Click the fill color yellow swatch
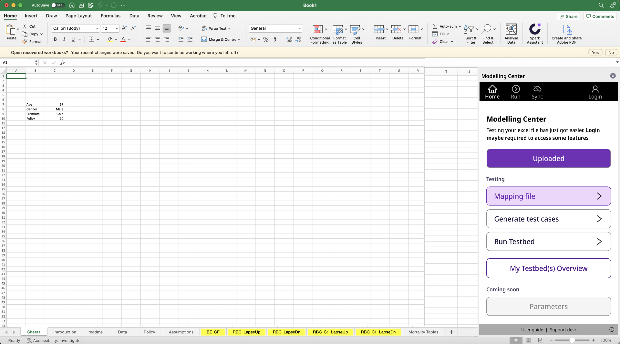620x344 pixels. click(110, 39)
